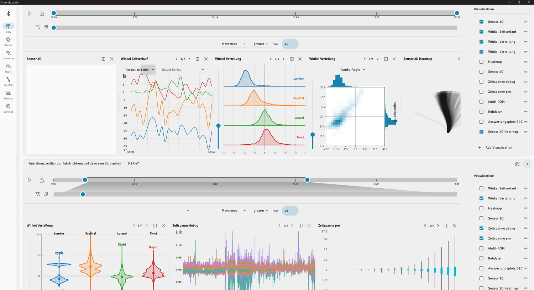Open the Users section in the sidebar
Image resolution: width=534 pixels, height=290 pixels.
(8, 68)
